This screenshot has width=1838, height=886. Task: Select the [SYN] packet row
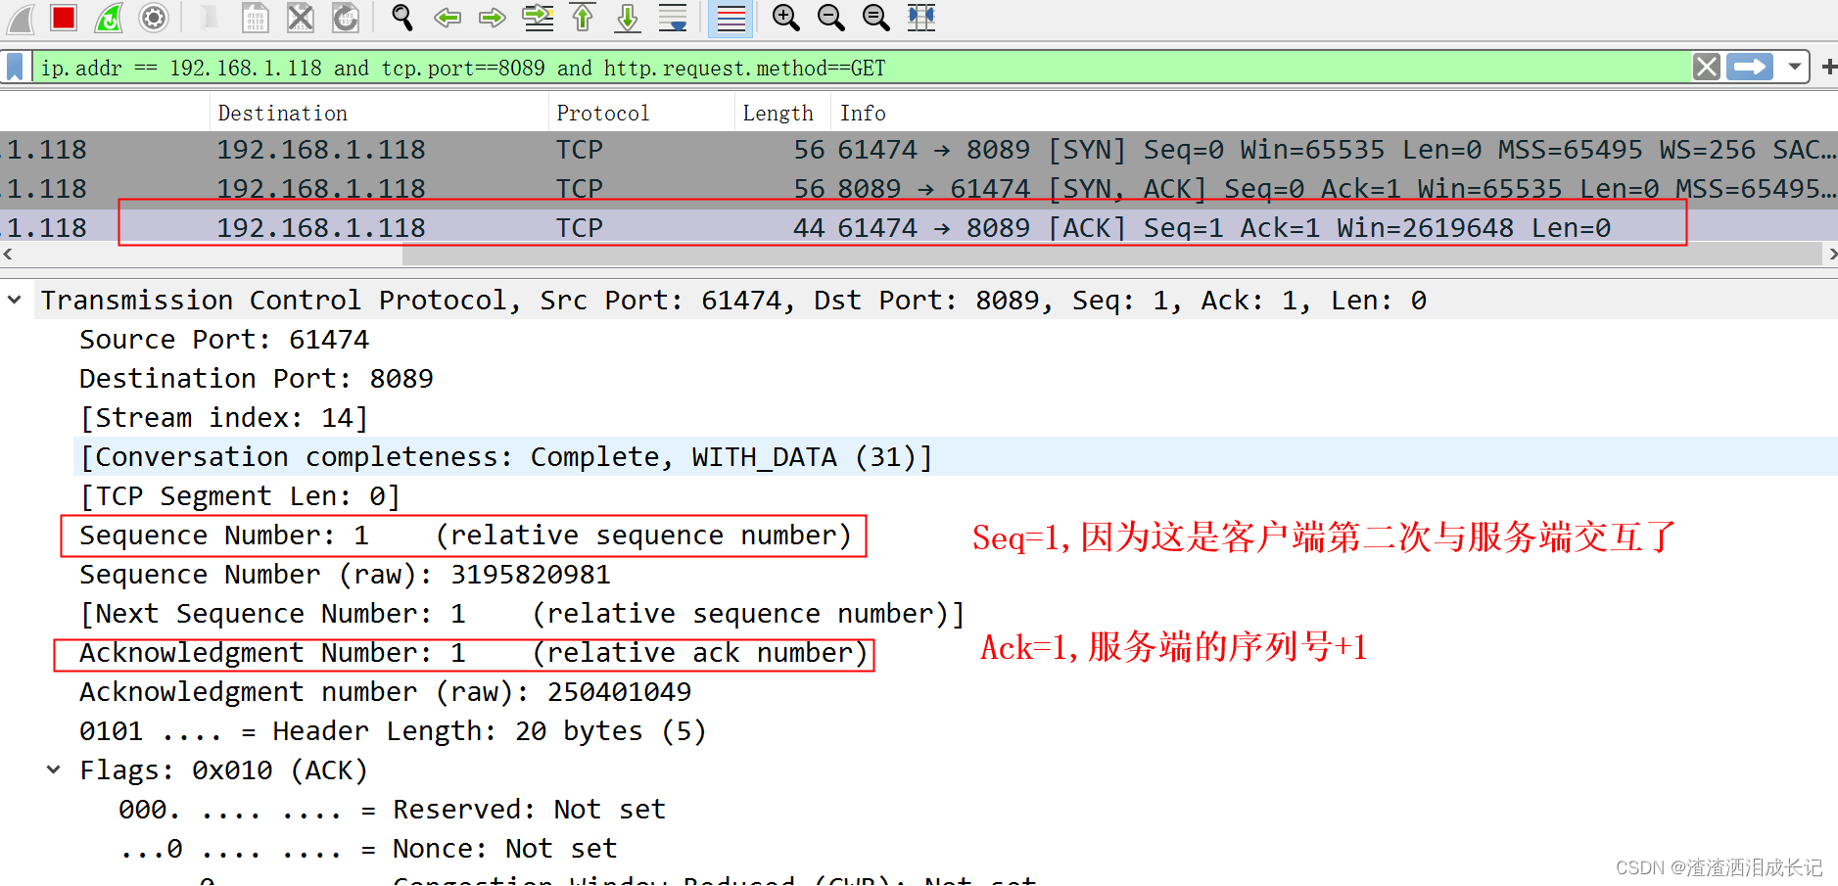point(919,150)
